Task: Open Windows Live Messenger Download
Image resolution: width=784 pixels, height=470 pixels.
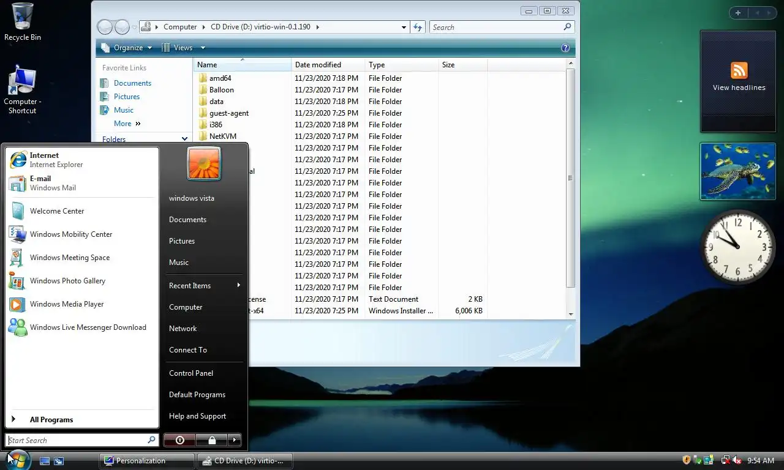Action: (82, 327)
